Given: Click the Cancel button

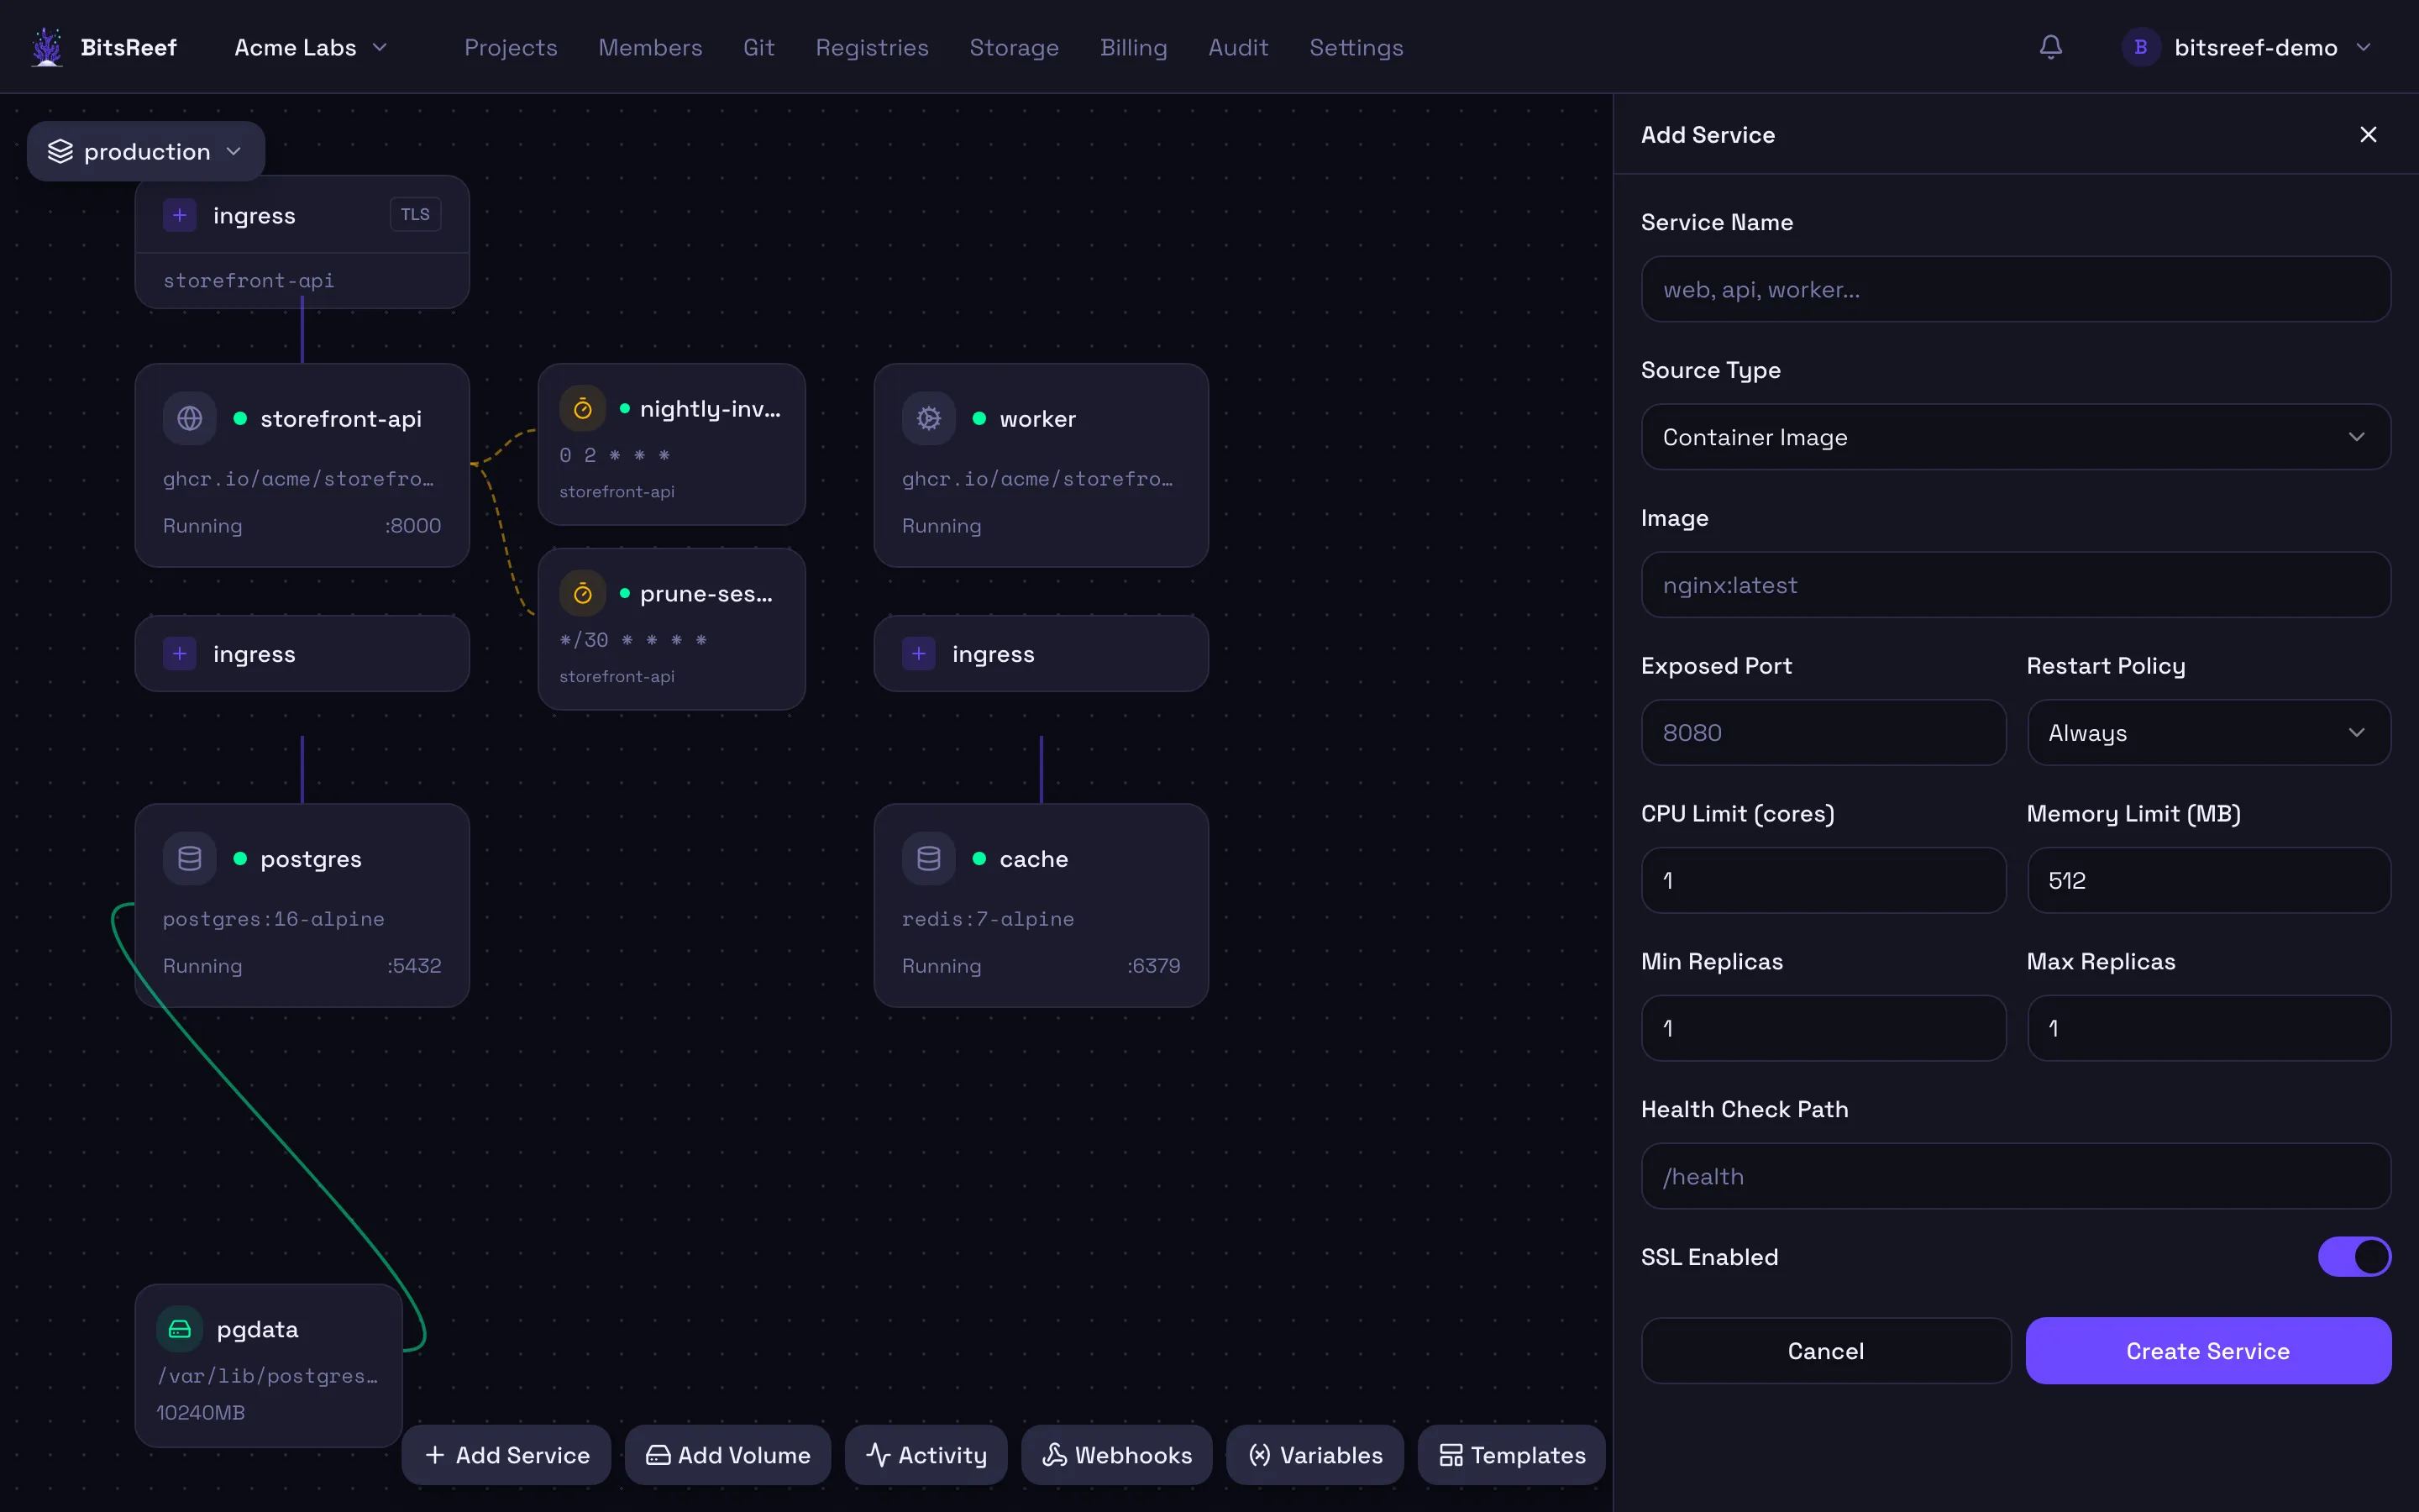Looking at the screenshot, I should 1825,1351.
